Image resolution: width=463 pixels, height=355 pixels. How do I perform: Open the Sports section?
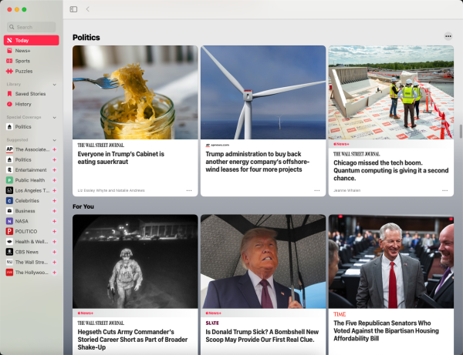pos(32,61)
